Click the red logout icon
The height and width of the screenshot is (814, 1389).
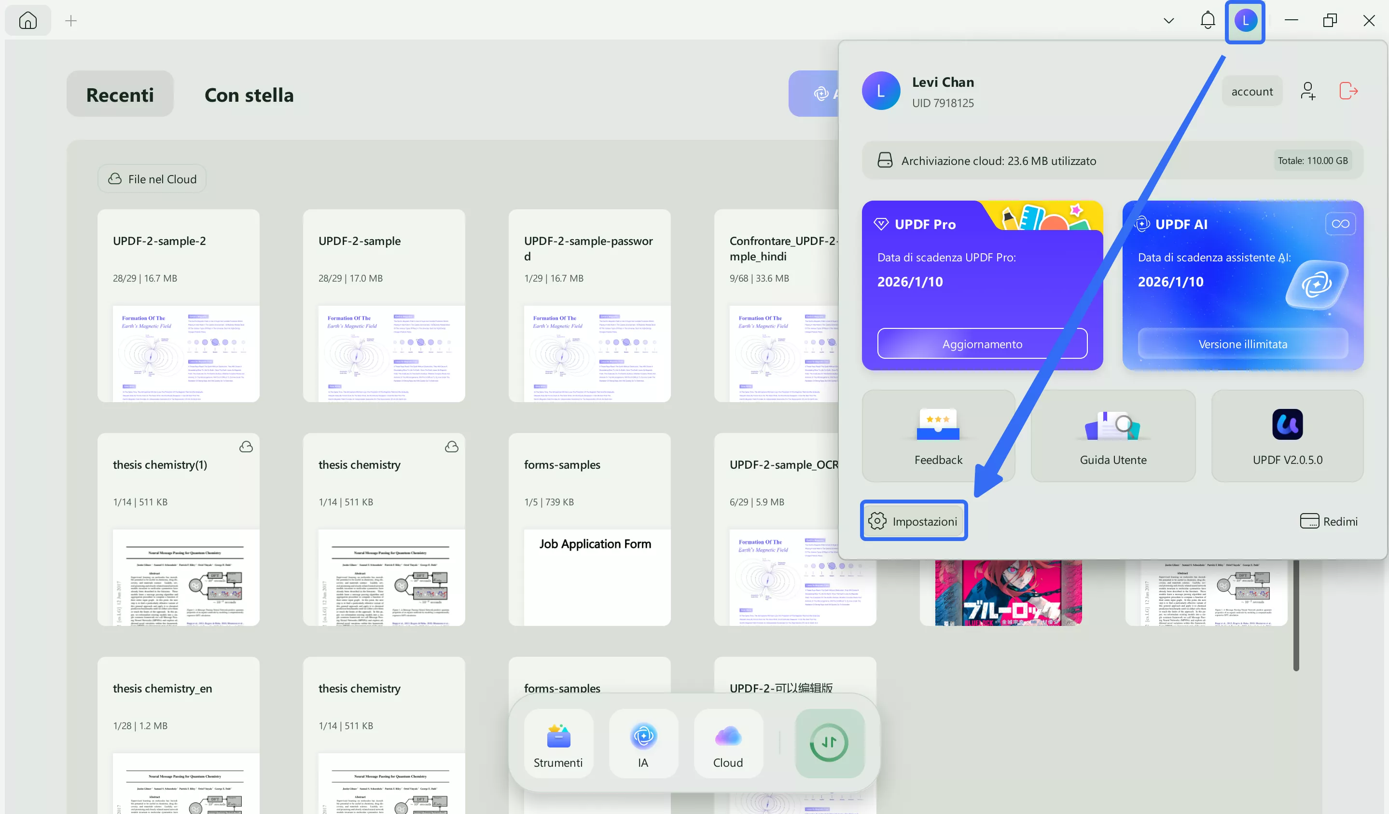coord(1347,91)
